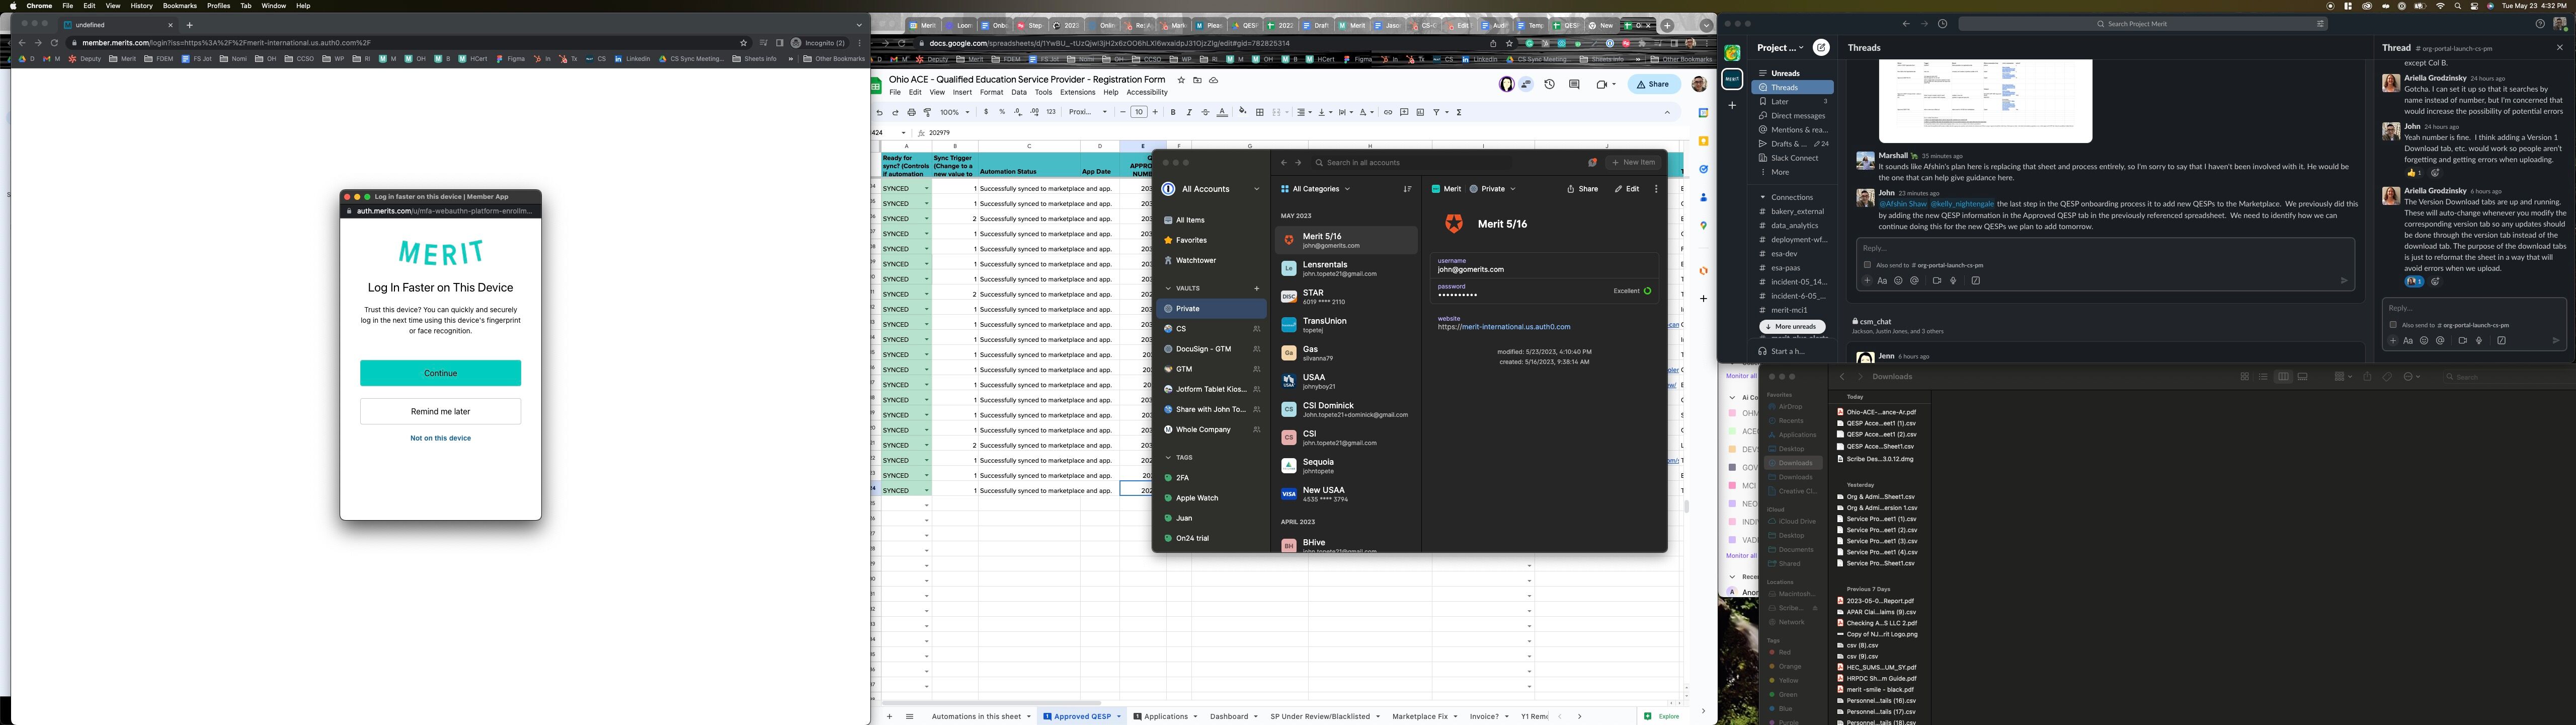Expand the All Accounts dropdown in 1Password
Viewport: 2576px width, 725px height.
(1211, 189)
